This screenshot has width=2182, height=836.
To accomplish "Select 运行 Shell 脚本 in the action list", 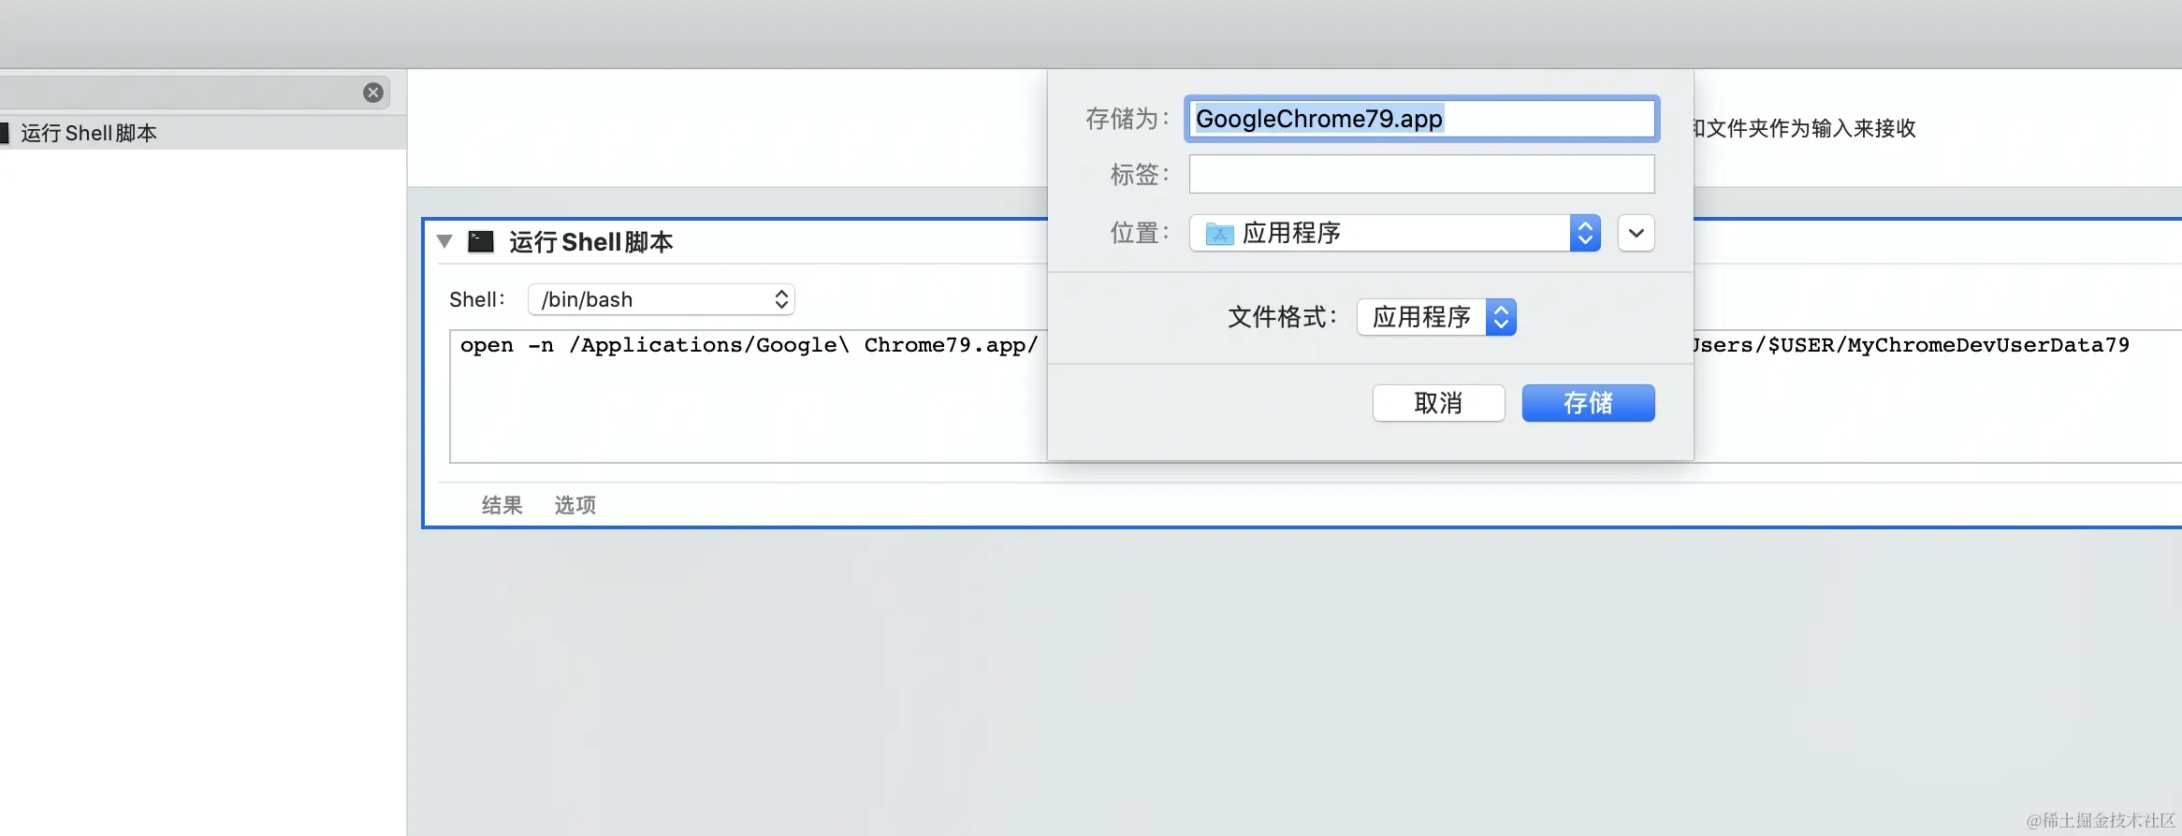I will tap(203, 133).
